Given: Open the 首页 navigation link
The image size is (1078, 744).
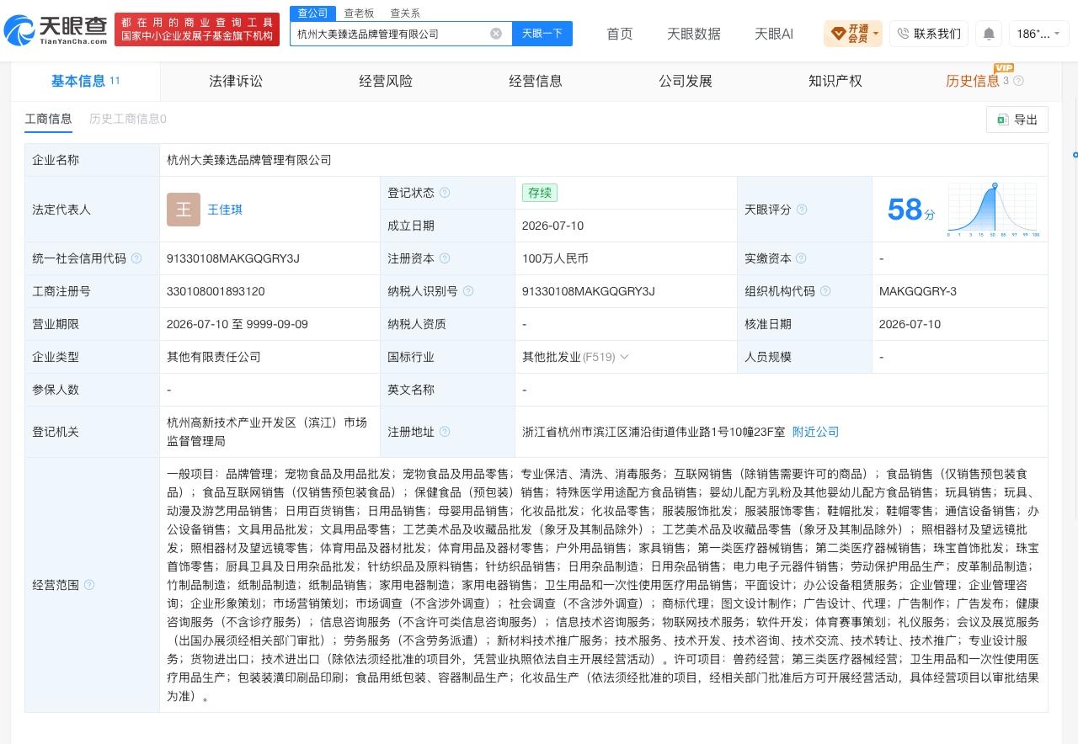Looking at the screenshot, I should click(620, 34).
